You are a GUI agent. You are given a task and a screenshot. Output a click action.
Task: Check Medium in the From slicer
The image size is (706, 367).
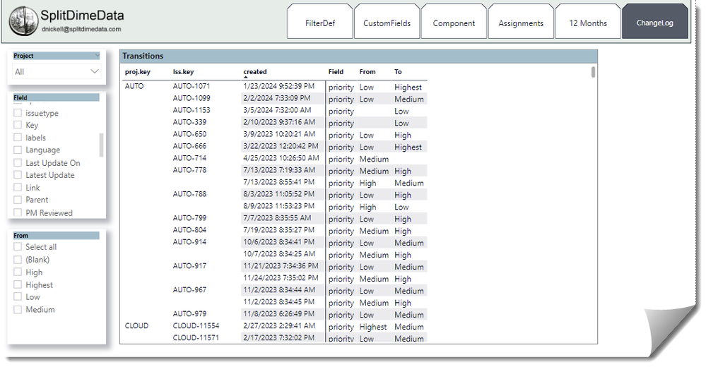coord(18,309)
